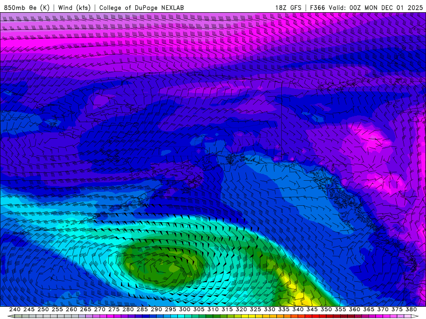Click the 345 value on the color scale
This screenshot has width=426, height=319.
coord(312,309)
